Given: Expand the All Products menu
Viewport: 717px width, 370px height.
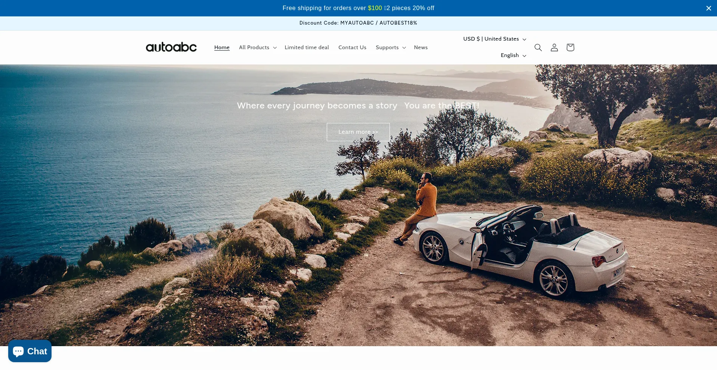Looking at the screenshot, I should coord(258,47).
